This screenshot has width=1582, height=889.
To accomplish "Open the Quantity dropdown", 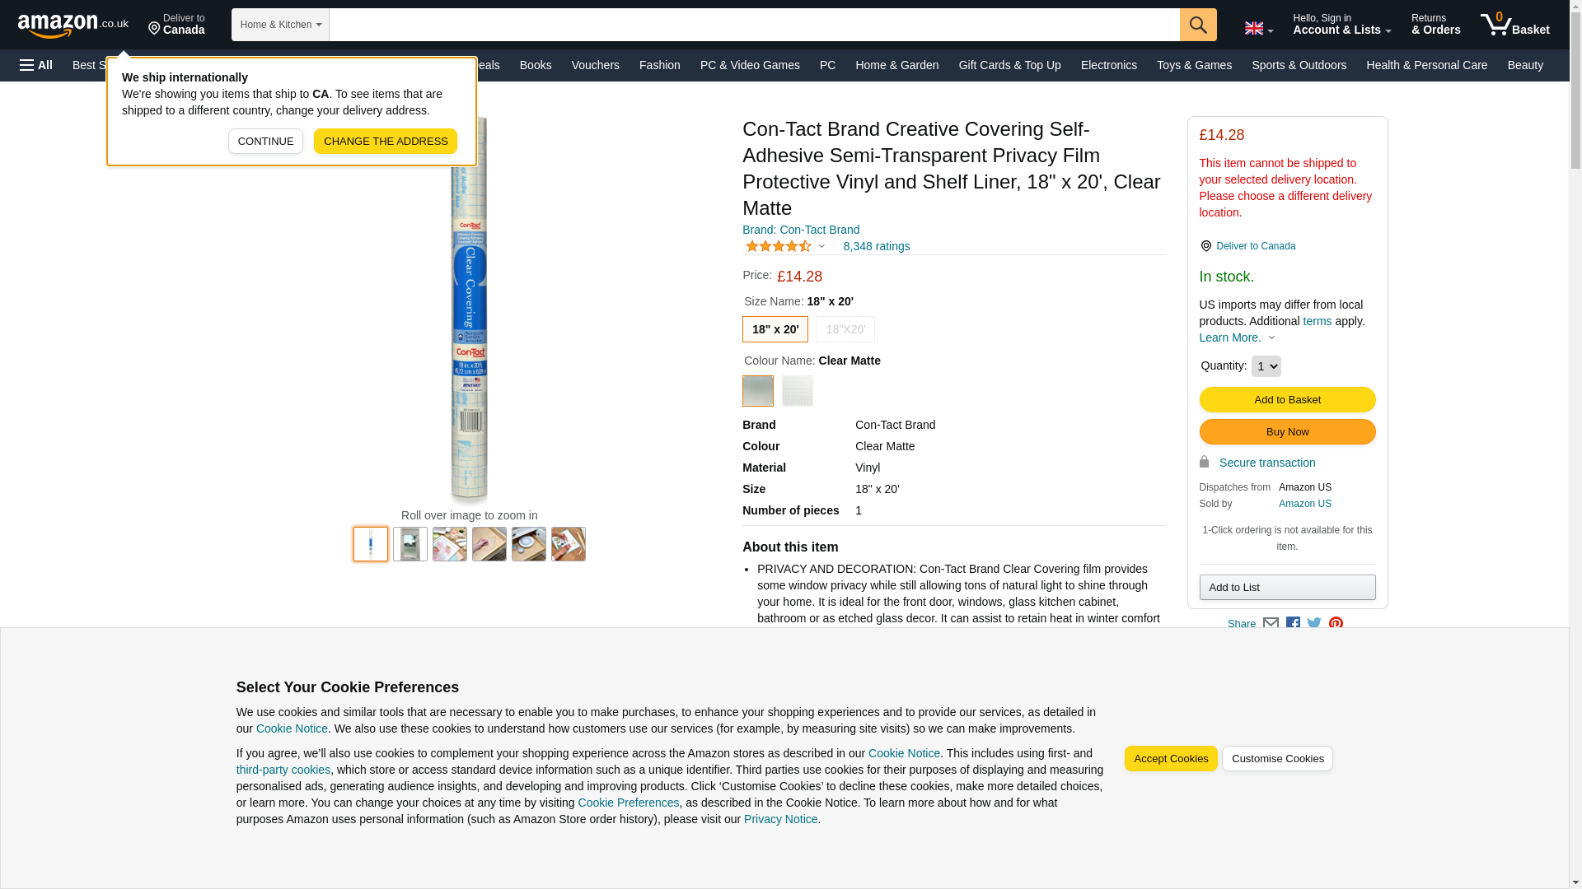I will point(1266,366).
